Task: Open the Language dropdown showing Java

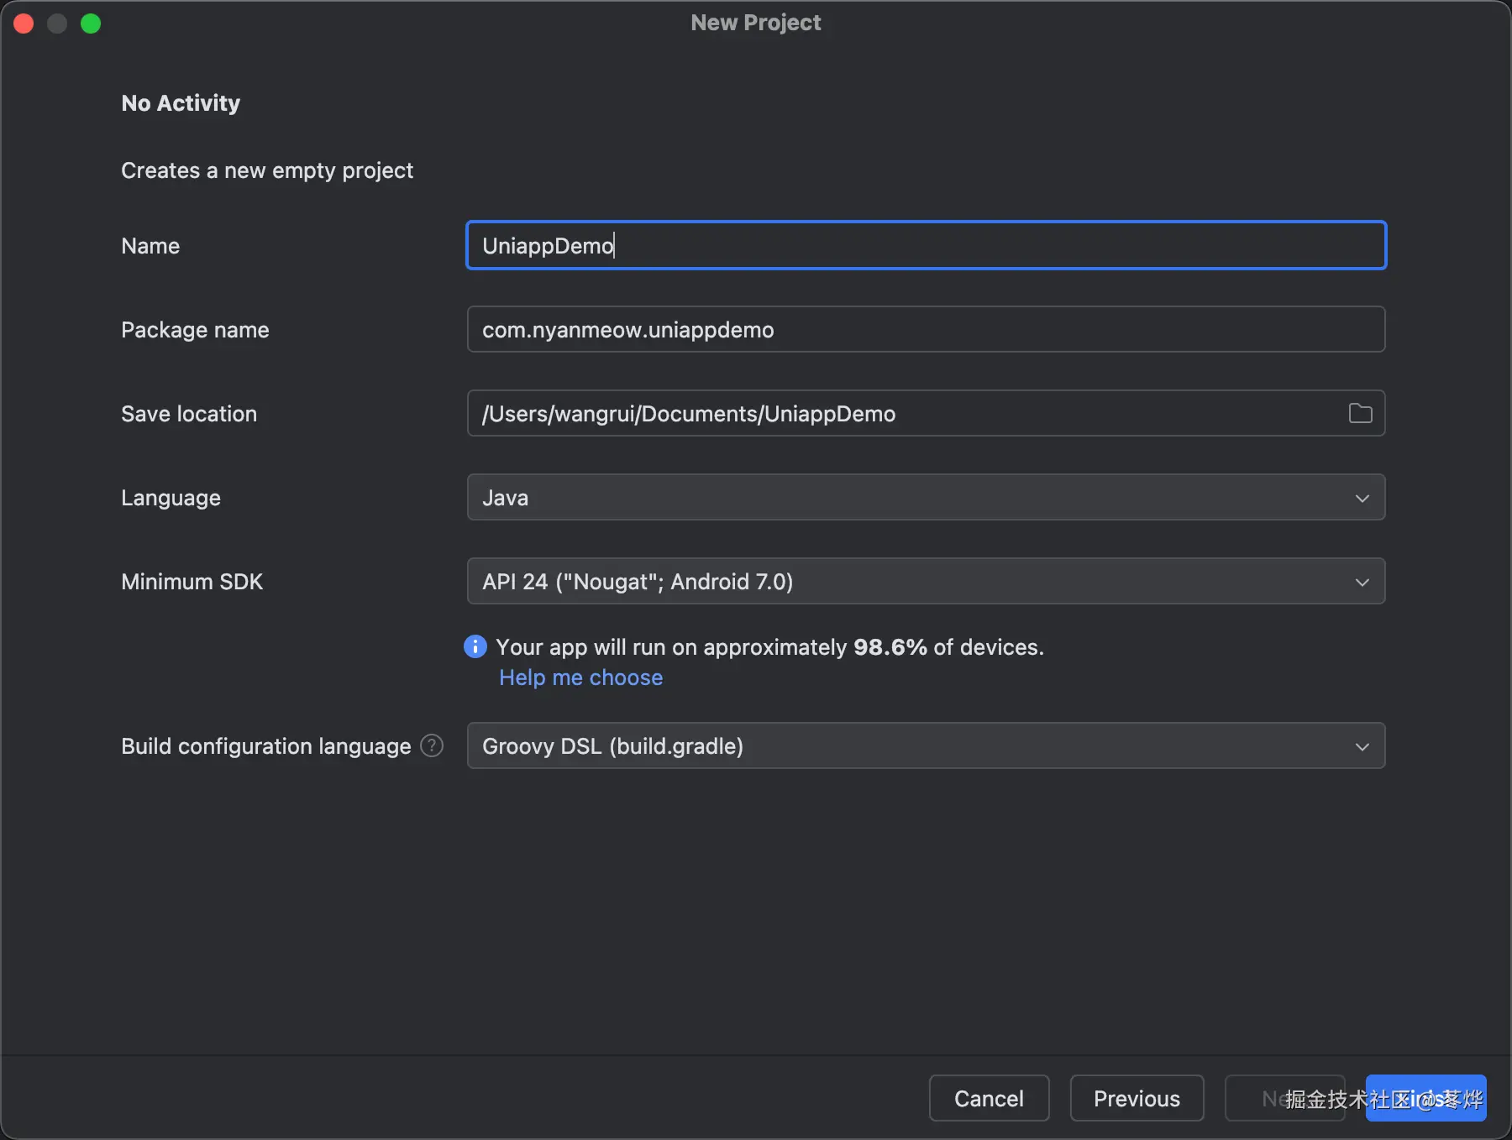Action: tap(925, 497)
